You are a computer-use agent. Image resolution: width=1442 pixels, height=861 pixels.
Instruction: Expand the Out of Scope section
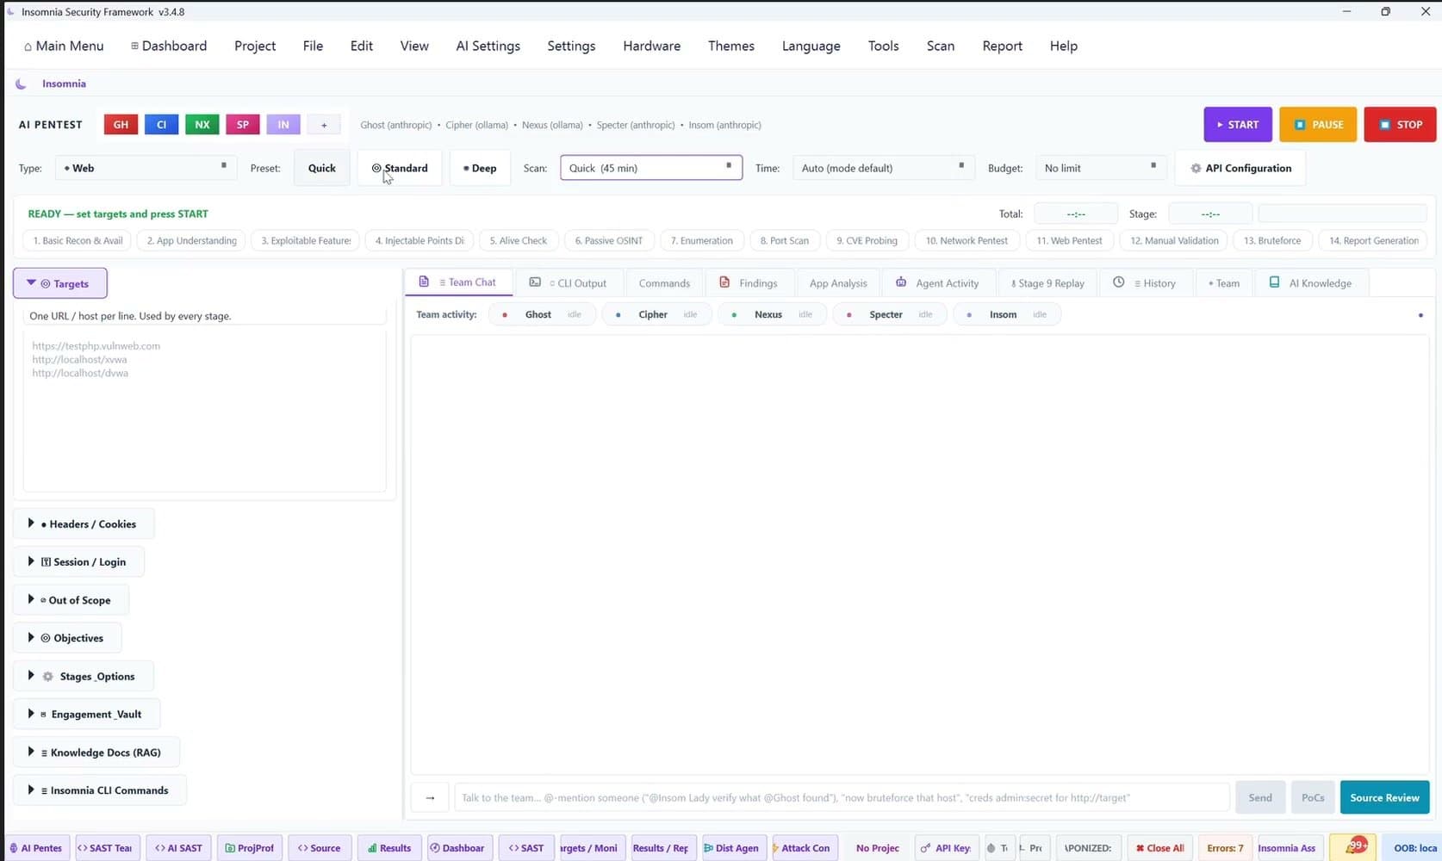pos(71,600)
